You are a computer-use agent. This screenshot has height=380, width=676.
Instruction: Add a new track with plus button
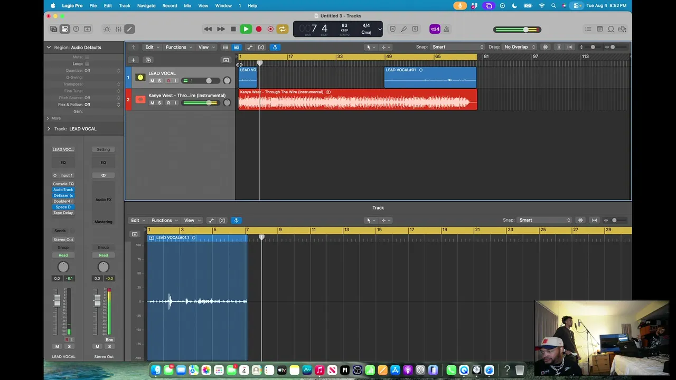tap(134, 60)
